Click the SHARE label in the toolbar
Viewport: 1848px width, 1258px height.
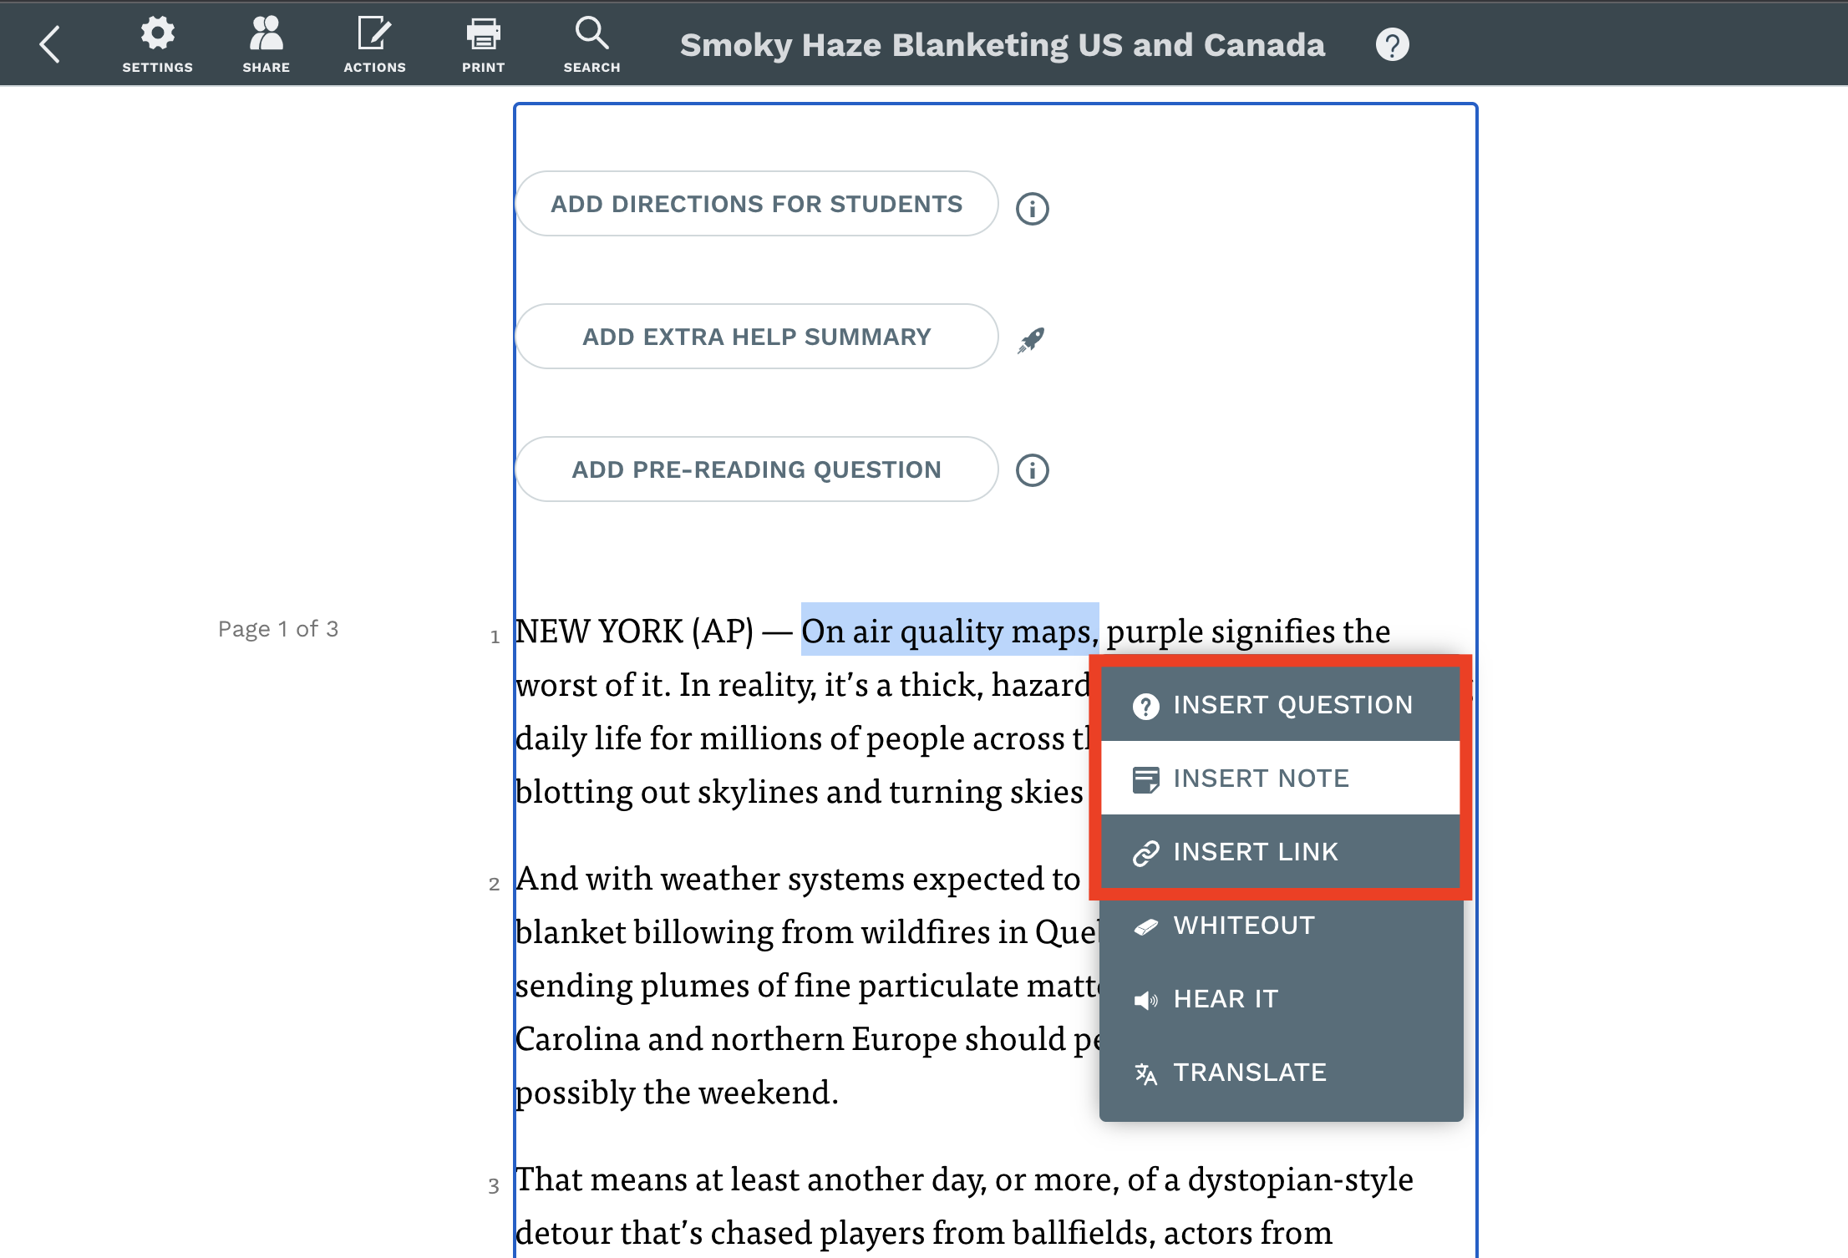[266, 68]
